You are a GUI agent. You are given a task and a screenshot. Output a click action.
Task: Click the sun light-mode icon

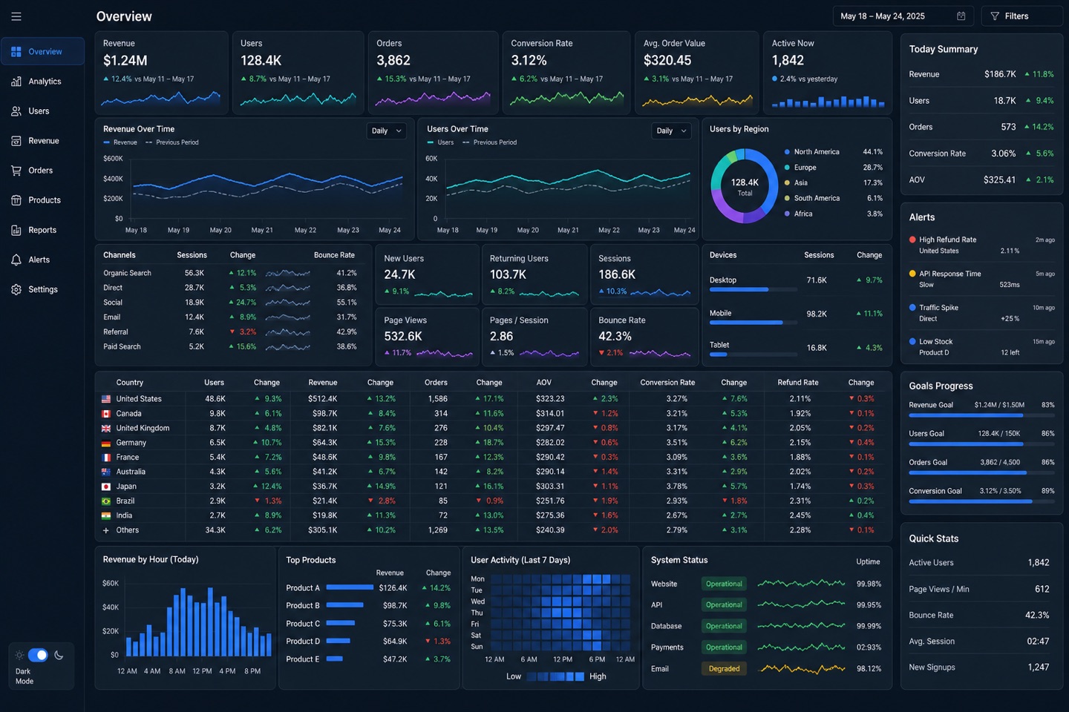point(19,655)
